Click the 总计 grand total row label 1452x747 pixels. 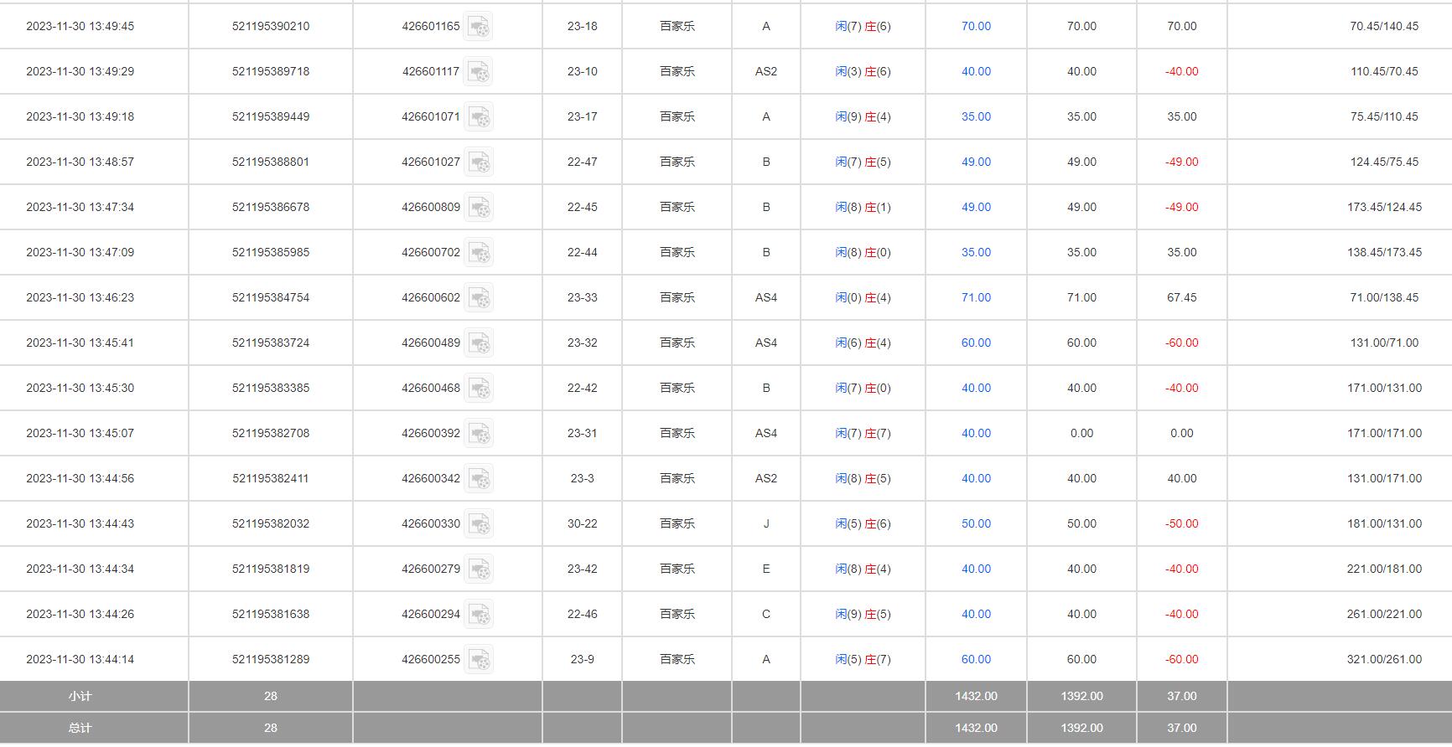tap(80, 729)
